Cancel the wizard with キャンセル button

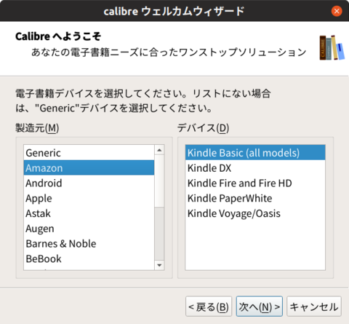(314, 307)
